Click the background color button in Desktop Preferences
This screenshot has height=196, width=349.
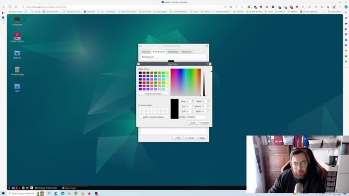[x=171, y=61]
